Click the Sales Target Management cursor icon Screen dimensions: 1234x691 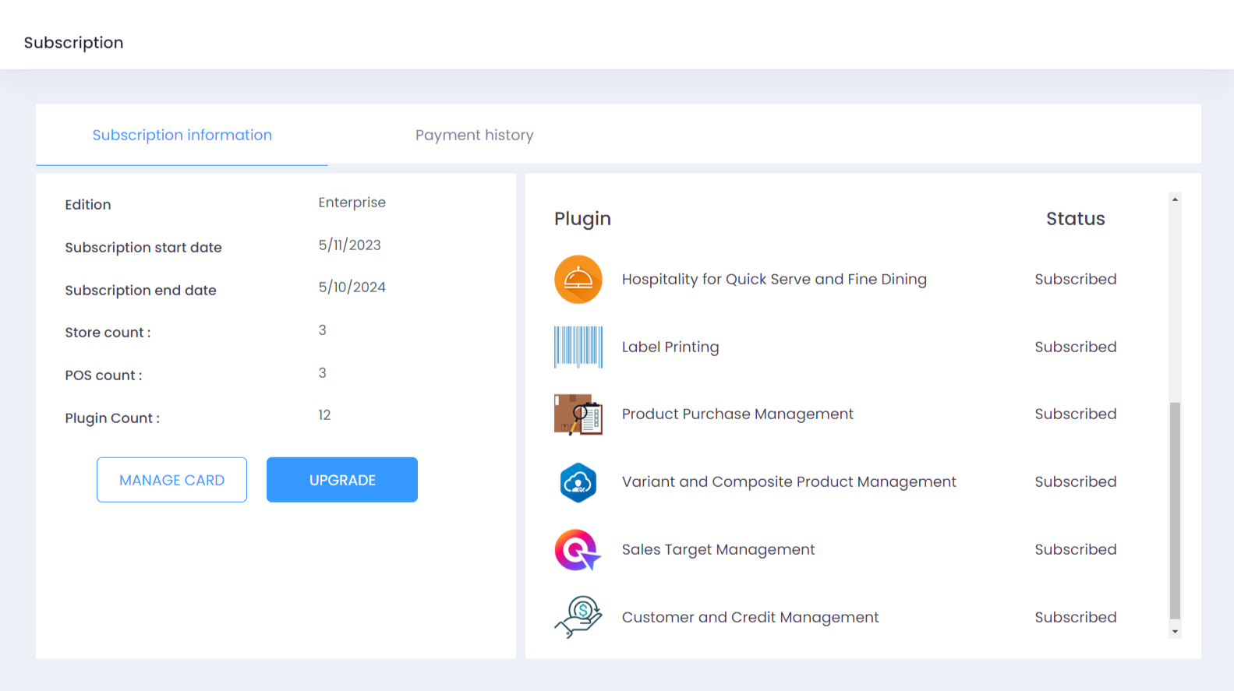578,550
